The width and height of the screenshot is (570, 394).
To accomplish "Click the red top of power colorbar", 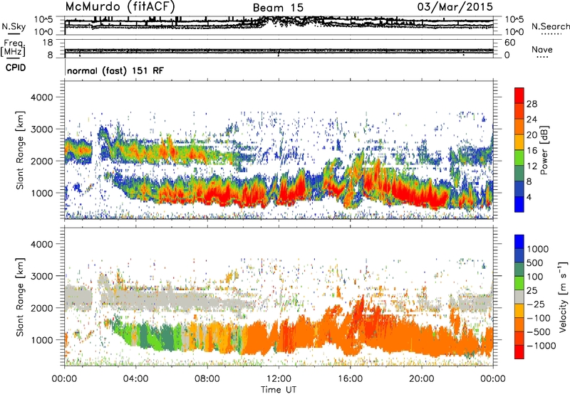I will coord(519,95).
